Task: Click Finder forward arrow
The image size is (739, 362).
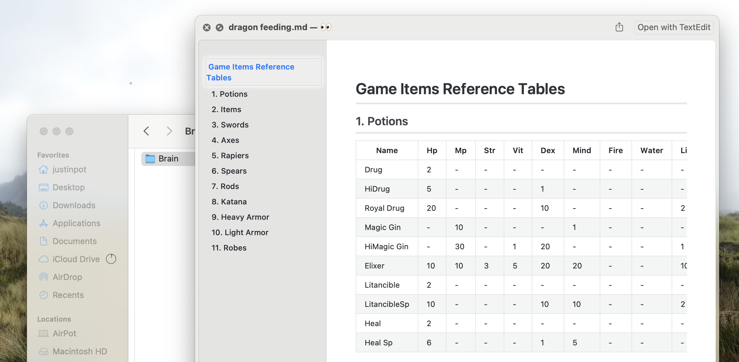Action: click(x=169, y=131)
